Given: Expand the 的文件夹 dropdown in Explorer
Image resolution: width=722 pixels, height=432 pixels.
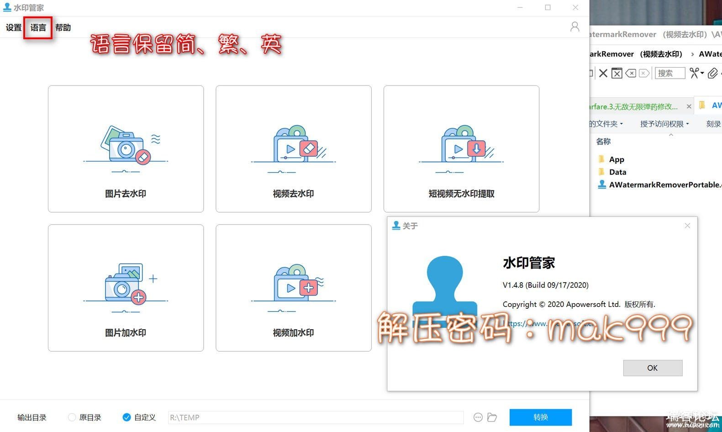Looking at the screenshot, I should [606, 124].
